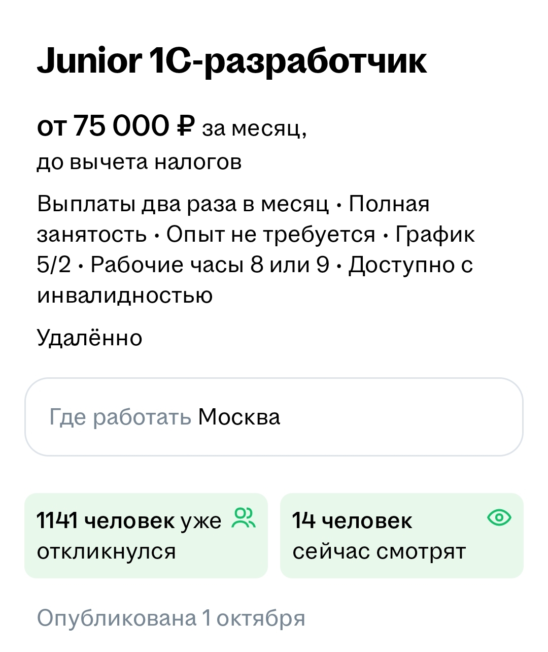Click "Рабочие часы 8 или 9" text
Screen dimensions: 548x652
(210, 265)
